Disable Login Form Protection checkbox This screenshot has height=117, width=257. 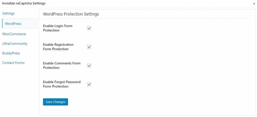tap(89, 28)
